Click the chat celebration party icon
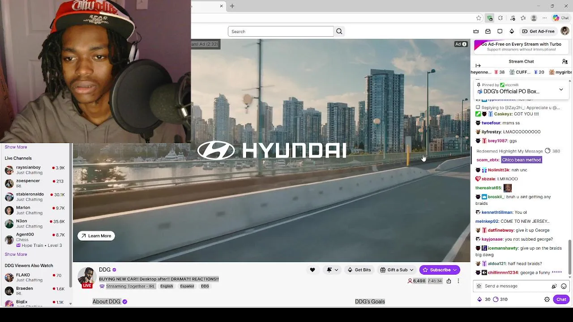This screenshot has height=322, width=573. 554,286
